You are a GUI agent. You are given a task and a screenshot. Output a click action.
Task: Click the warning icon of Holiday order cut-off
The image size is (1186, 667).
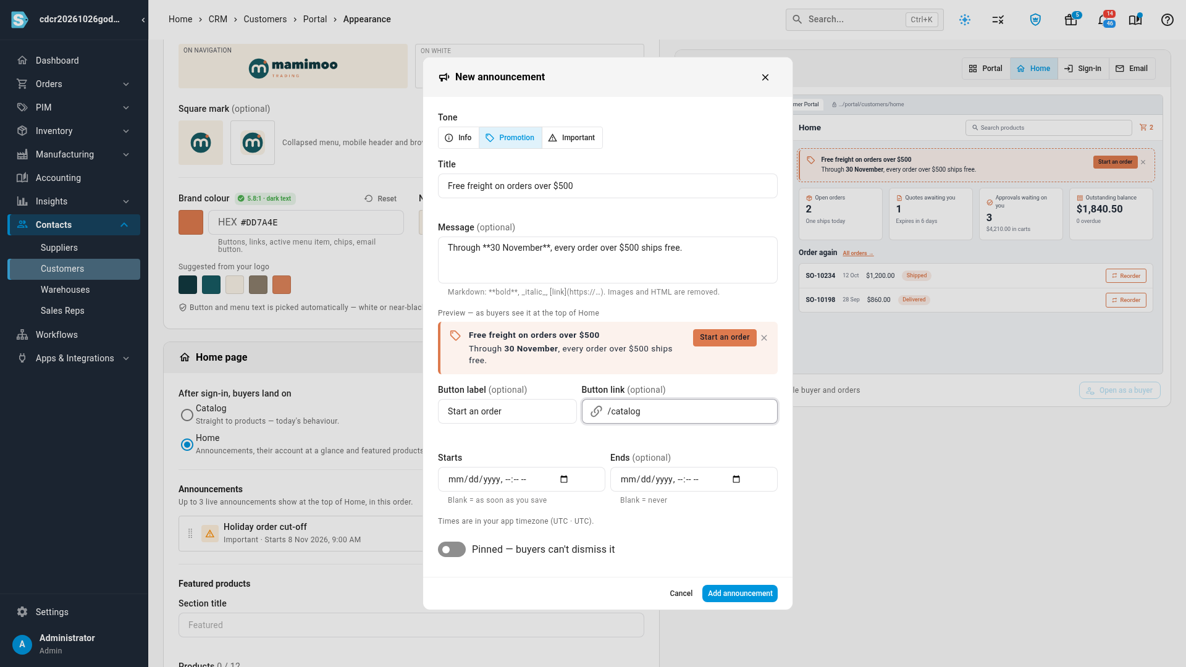pos(210,533)
